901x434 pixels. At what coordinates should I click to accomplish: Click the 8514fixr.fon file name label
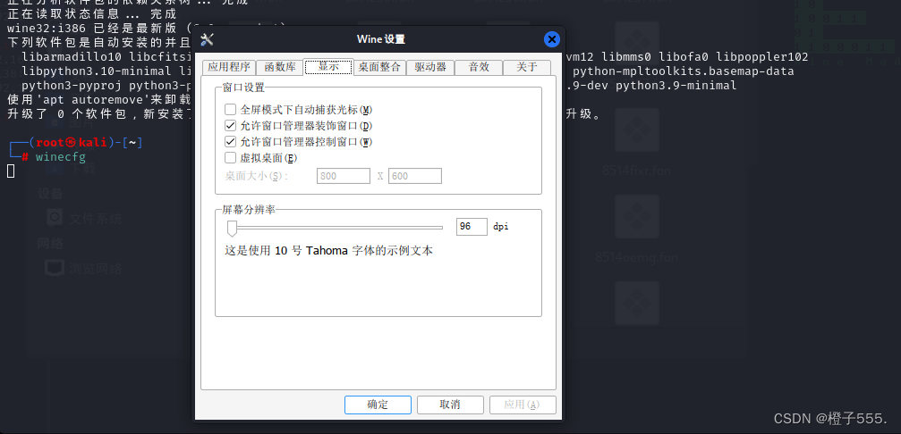click(x=636, y=171)
